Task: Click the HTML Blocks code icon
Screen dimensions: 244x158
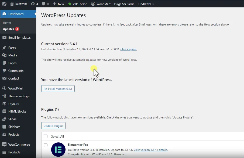Action: [x=4, y=111]
